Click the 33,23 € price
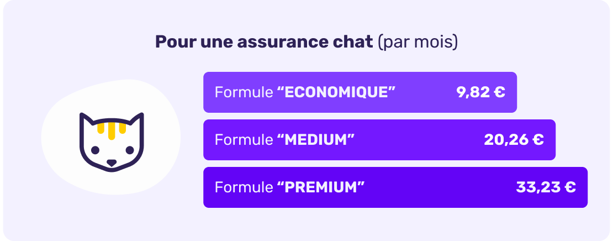Viewport: 613px width, 241px height. (546, 187)
